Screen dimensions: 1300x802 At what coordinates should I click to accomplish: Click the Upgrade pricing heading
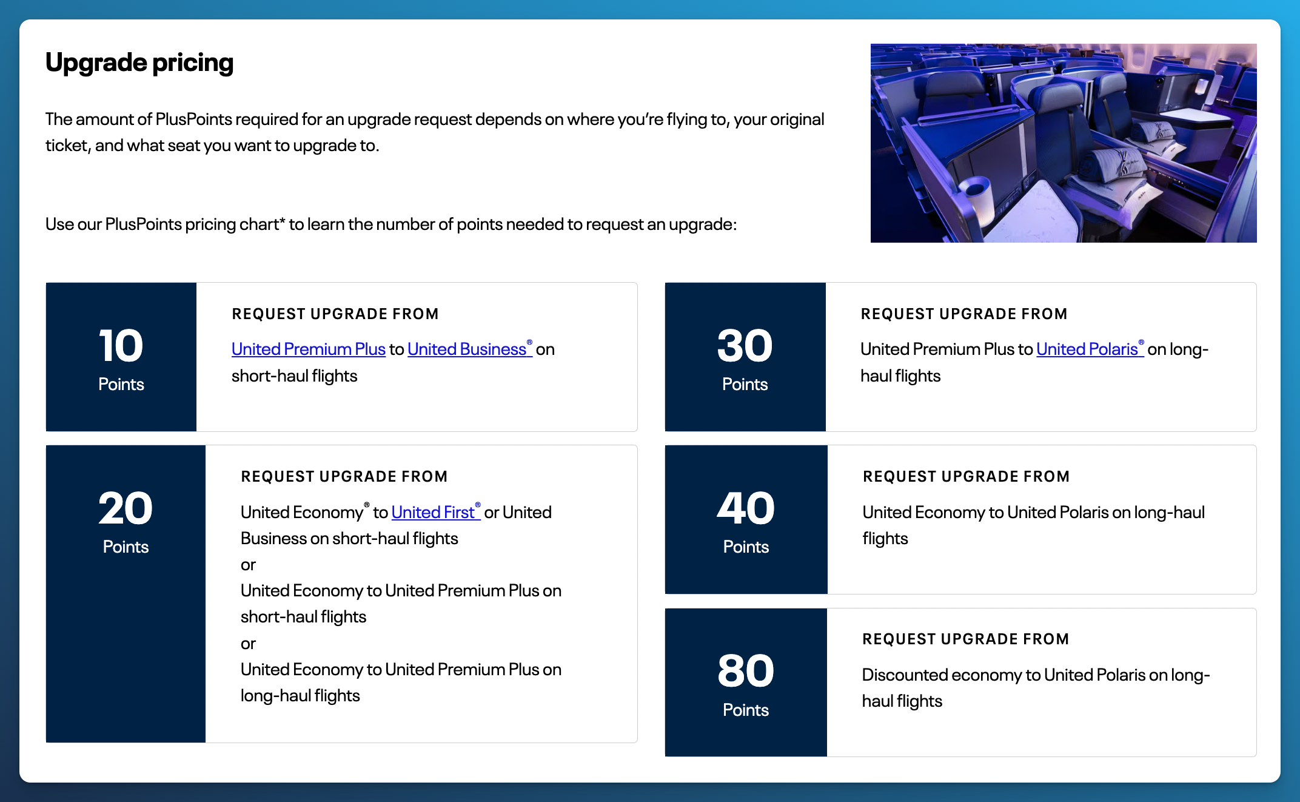point(139,62)
